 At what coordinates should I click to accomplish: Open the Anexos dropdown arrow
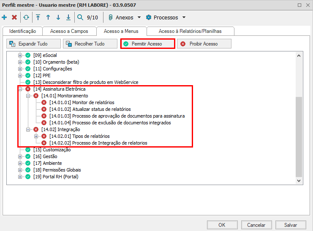point(139,17)
